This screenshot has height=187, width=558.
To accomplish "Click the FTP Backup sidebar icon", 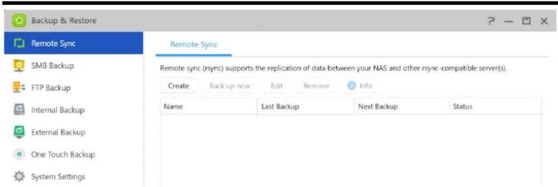I will point(16,88).
